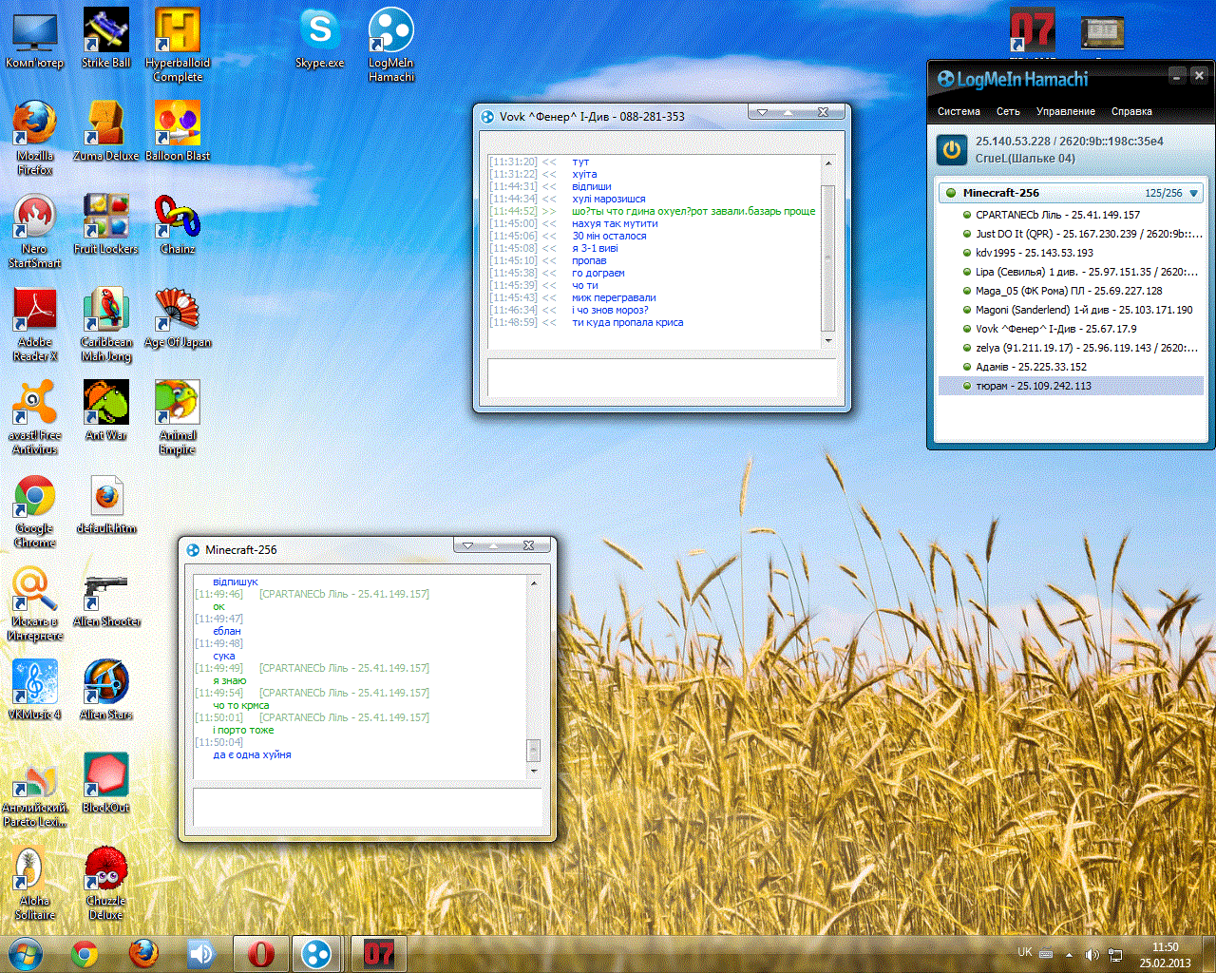Select peer zelya (91.211.19.17)

pyautogui.click(x=1071, y=348)
